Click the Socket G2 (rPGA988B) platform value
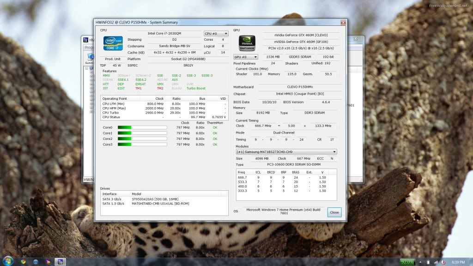The height and width of the screenshot is (266, 473). click(x=188, y=59)
